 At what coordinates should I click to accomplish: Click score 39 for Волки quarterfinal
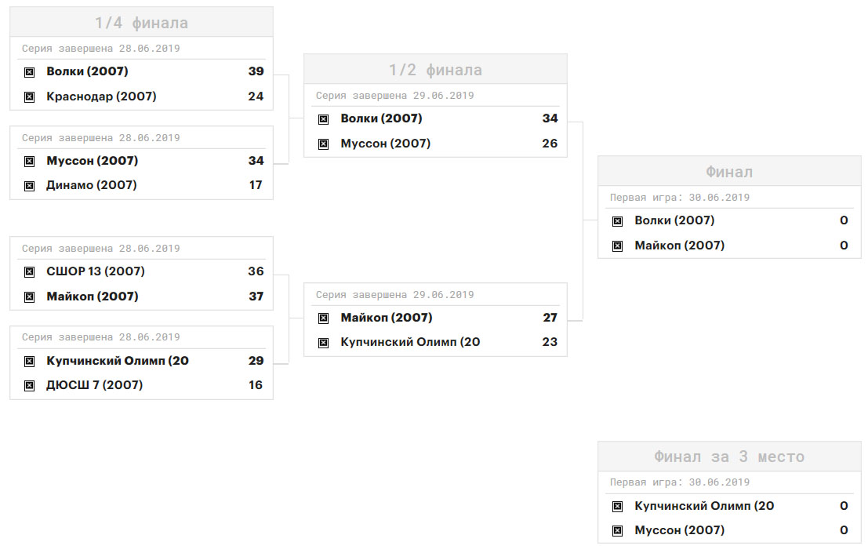tap(256, 71)
